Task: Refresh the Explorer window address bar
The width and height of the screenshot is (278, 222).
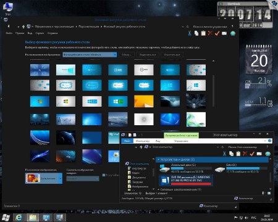Action: (222, 147)
